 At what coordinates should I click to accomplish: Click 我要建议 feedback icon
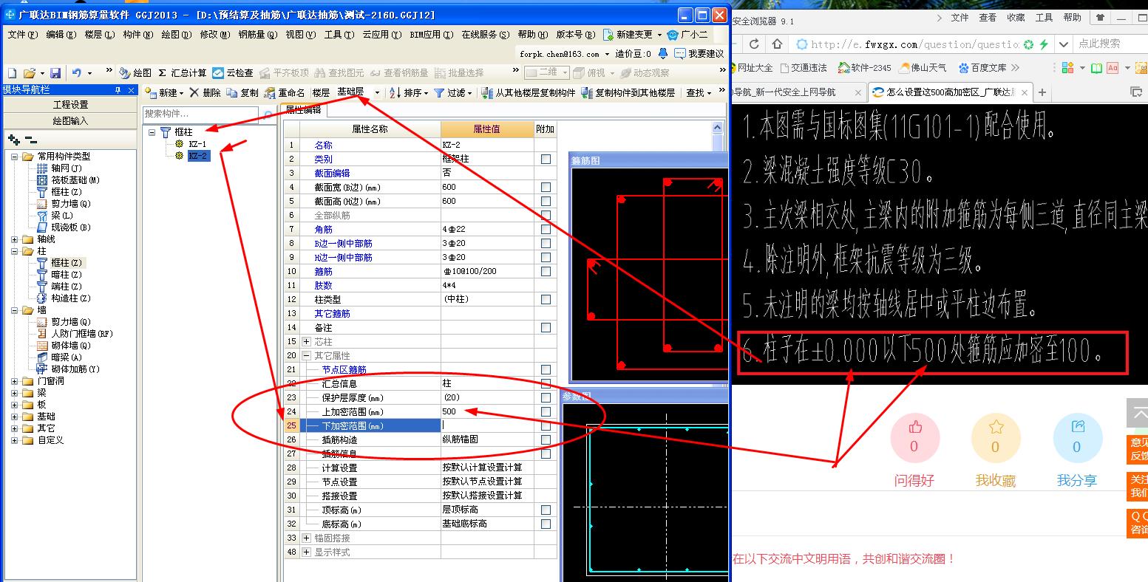(x=699, y=53)
